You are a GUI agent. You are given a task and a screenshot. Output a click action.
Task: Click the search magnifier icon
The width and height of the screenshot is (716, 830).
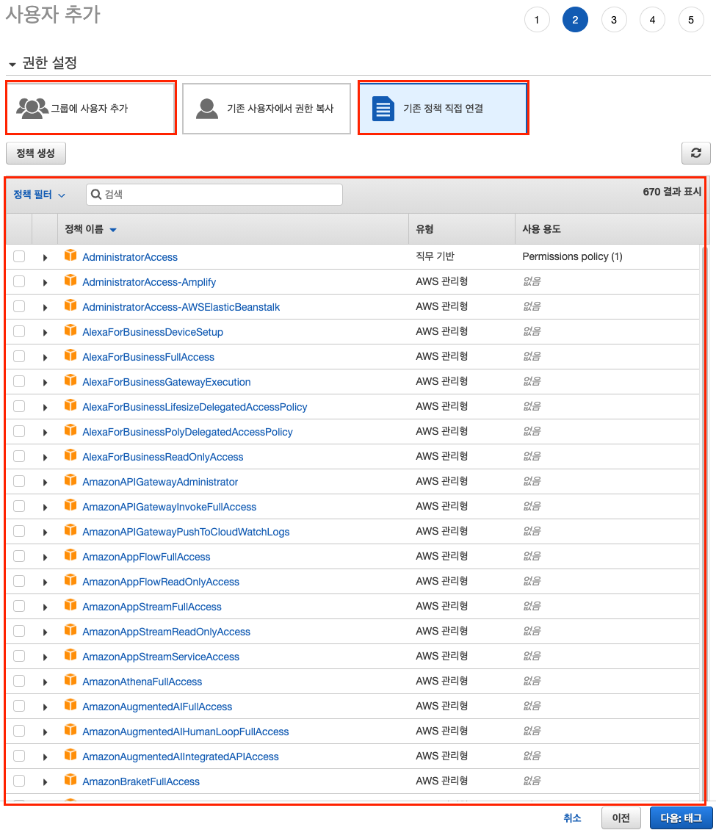pos(95,194)
